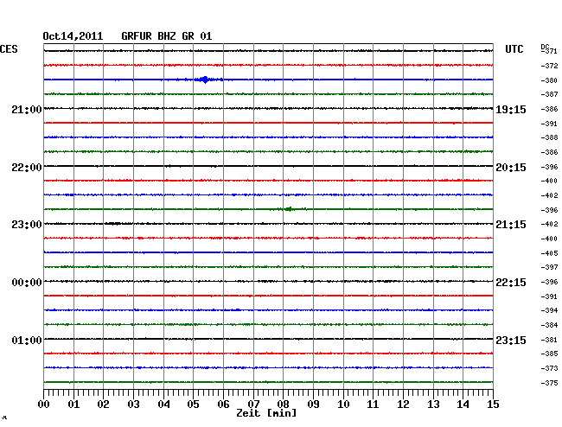Select the DC offset value -387
562x427 pixels.
pos(549,94)
